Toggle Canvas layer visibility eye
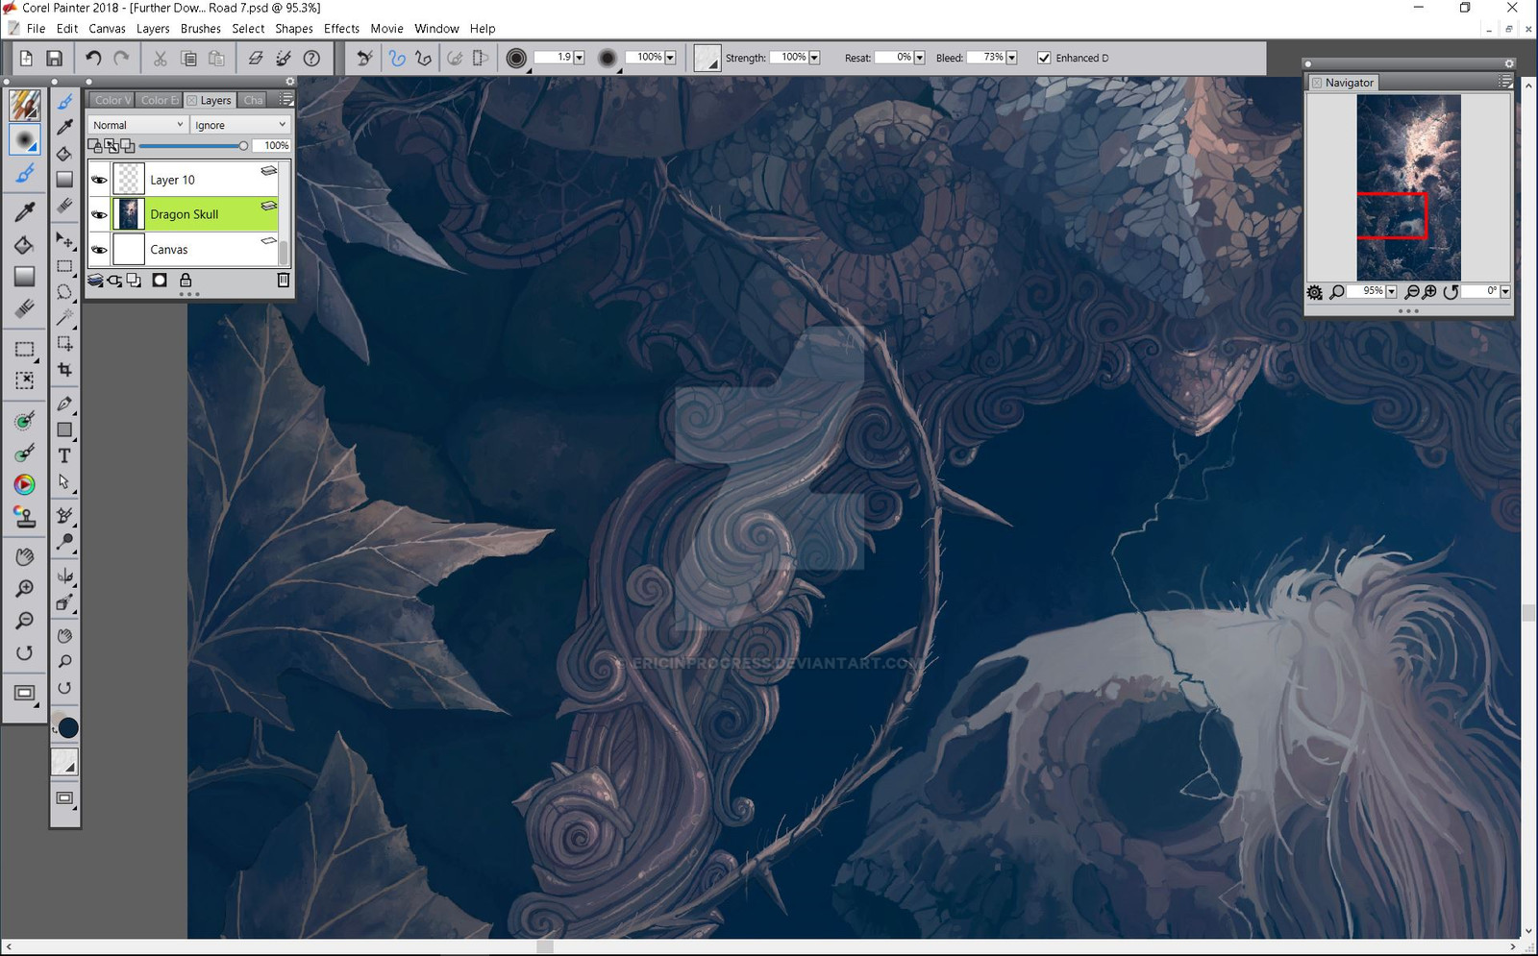 tap(99, 250)
